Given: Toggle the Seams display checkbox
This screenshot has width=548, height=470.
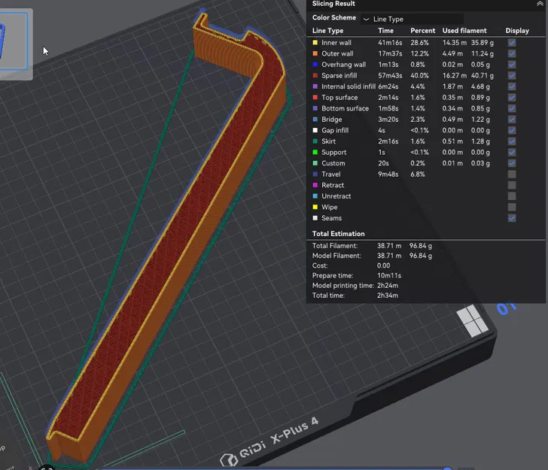Looking at the screenshot, I should tap(512, 218).
